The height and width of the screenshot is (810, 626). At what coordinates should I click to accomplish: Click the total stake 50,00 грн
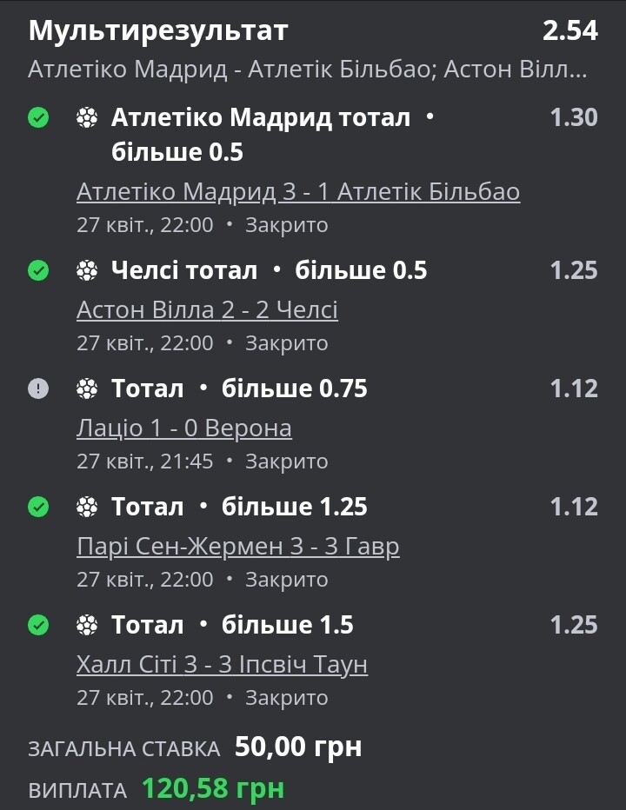pos(298,747)
